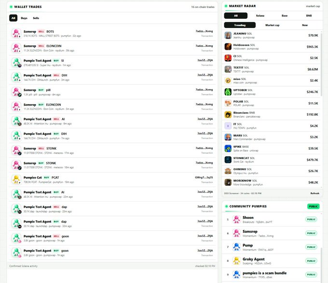Click Shoon avatar in Community Pumpies
Image resolution: width=328 pixels, height=283 pixels.
[236, 219]
